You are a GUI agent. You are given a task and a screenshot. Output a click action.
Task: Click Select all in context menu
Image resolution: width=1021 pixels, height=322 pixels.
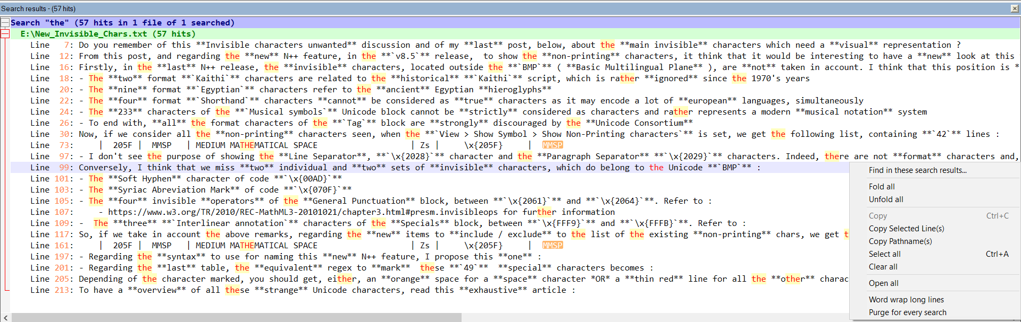[884, 254]
